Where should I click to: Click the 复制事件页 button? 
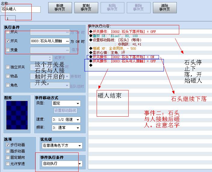click(86, 8)
